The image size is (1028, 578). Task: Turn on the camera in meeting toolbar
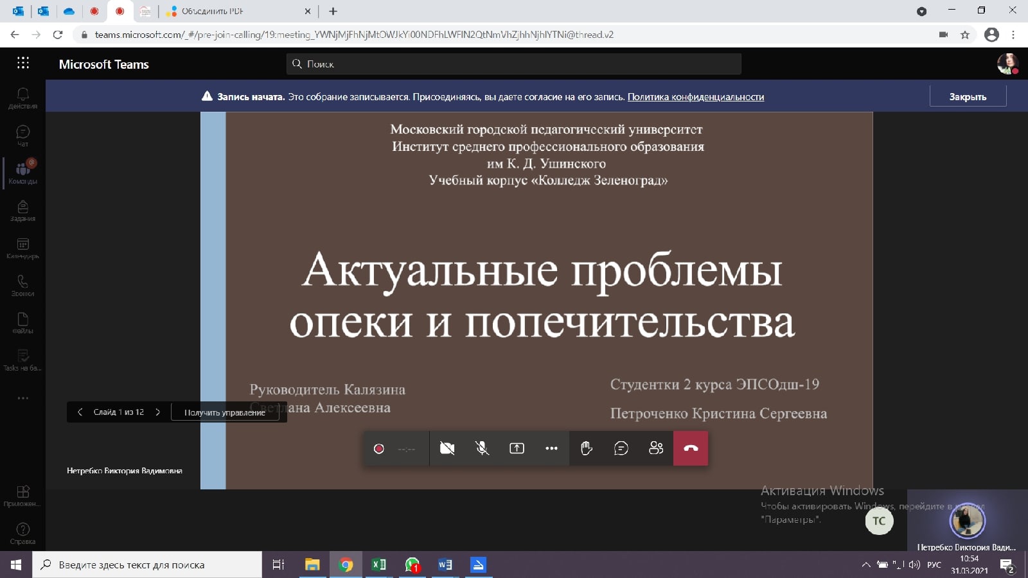[x=447, y=448]
